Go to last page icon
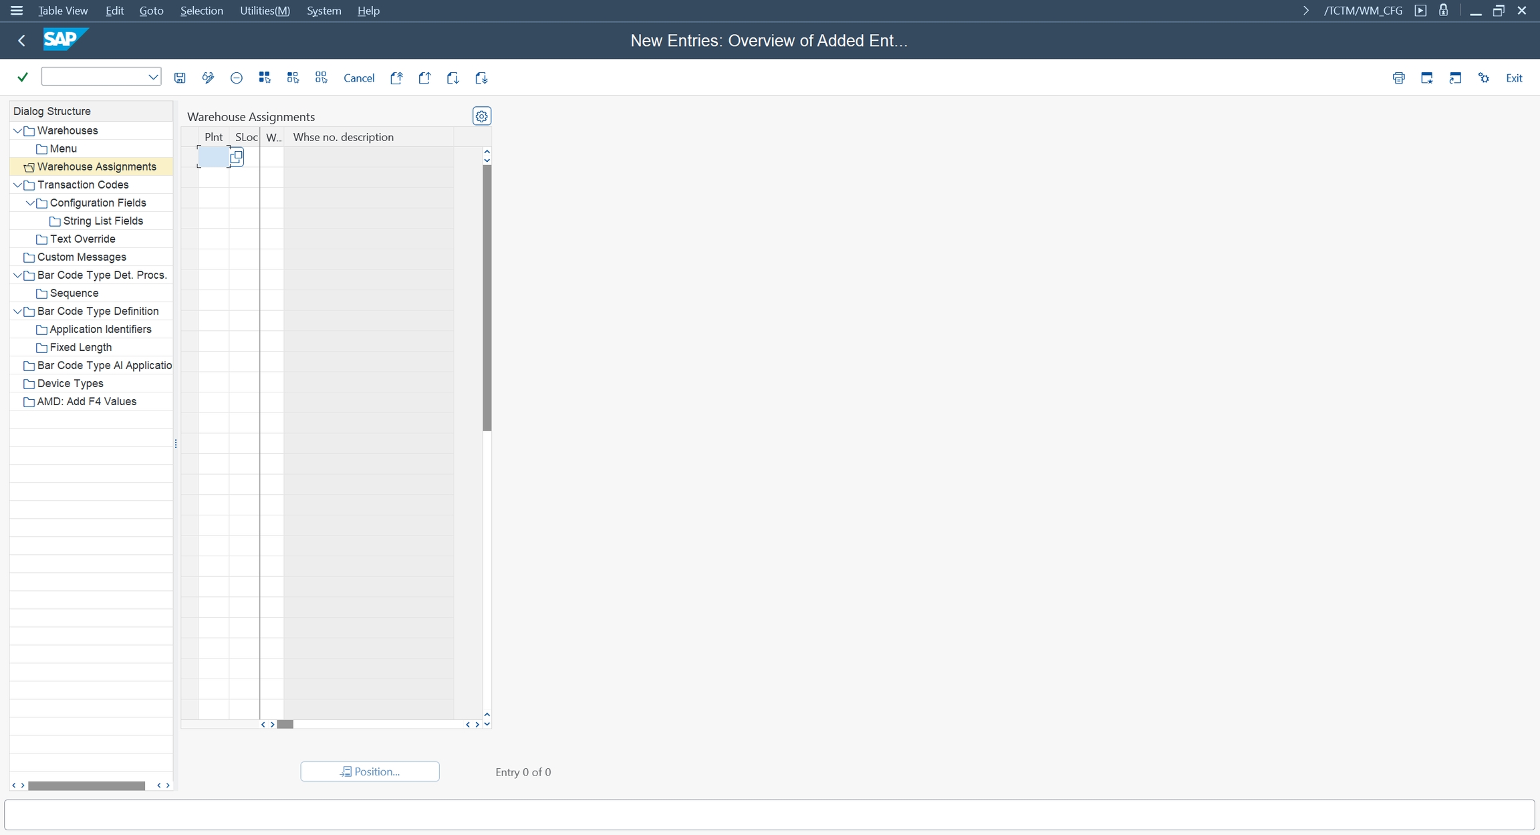Screen dimensions: 1540x835 point(481,78)
